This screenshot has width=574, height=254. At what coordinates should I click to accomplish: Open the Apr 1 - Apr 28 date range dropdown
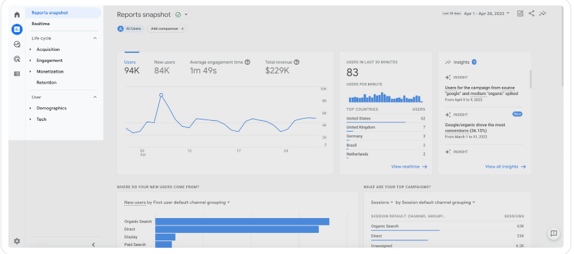486,14
